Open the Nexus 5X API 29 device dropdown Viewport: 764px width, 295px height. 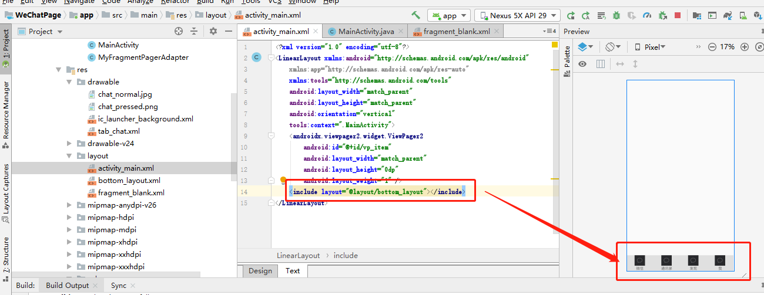point(517,15)
